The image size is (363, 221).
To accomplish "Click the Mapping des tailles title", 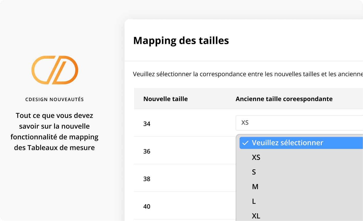I will (181, 41).
